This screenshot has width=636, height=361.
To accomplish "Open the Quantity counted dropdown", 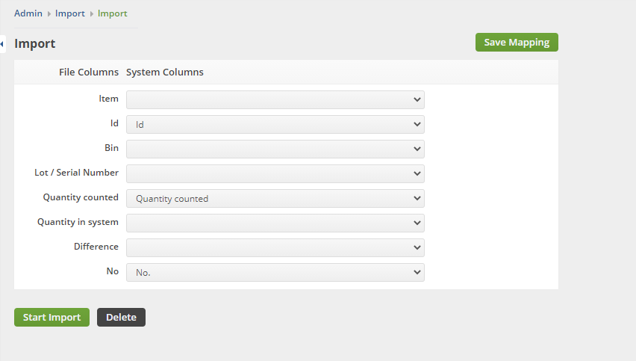I will [x=275, y=199].
